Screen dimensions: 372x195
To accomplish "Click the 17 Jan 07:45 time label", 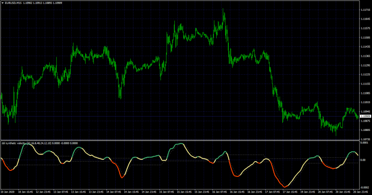I will coord(272,192).
